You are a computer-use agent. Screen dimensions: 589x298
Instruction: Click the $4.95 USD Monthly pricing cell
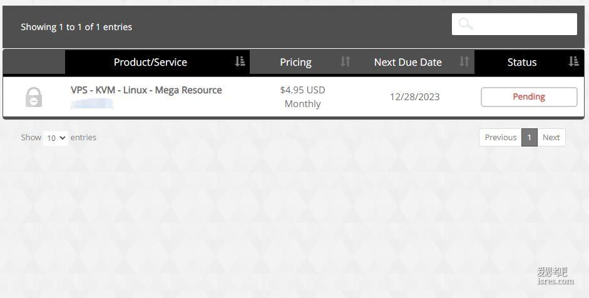click(302, 96)
